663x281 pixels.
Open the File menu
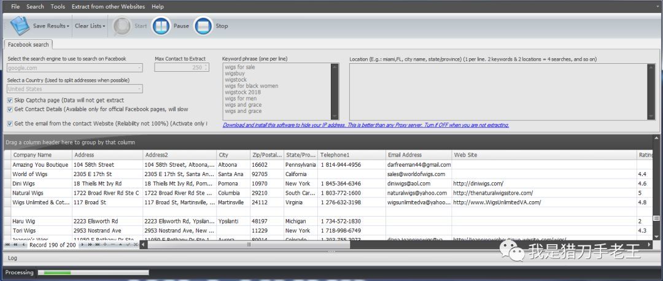coord(15,6)
